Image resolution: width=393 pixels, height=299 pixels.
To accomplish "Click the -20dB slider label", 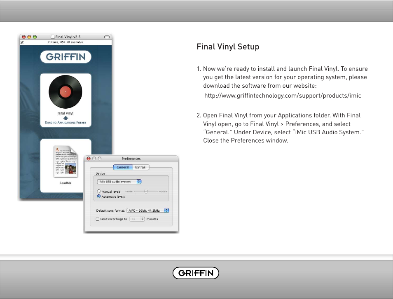I will 129,192.
